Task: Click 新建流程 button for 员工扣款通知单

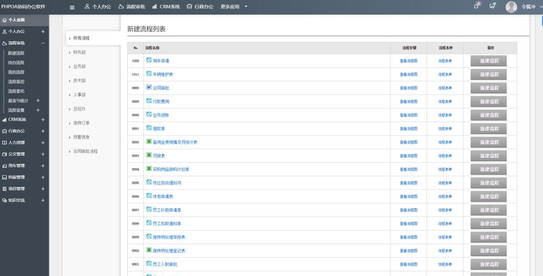Action: (488, 223)
